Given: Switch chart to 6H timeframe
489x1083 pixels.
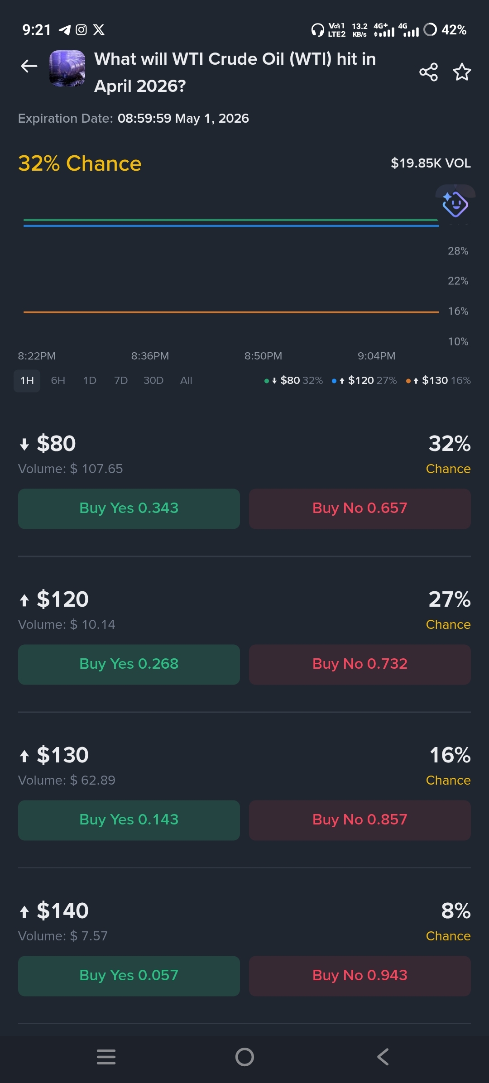Looking at the screenshot, I should click(x=58, y=380).
